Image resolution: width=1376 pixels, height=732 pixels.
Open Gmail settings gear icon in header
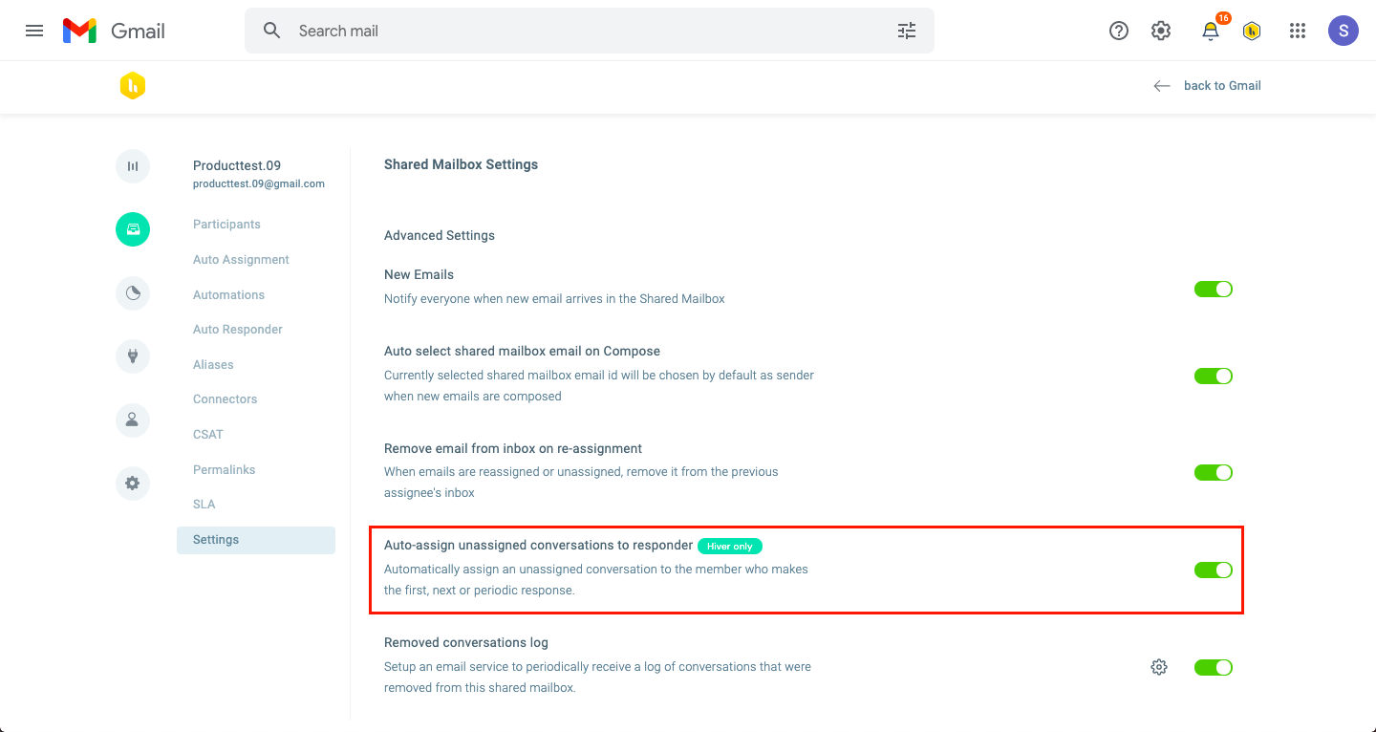[x=1161, y=31]
